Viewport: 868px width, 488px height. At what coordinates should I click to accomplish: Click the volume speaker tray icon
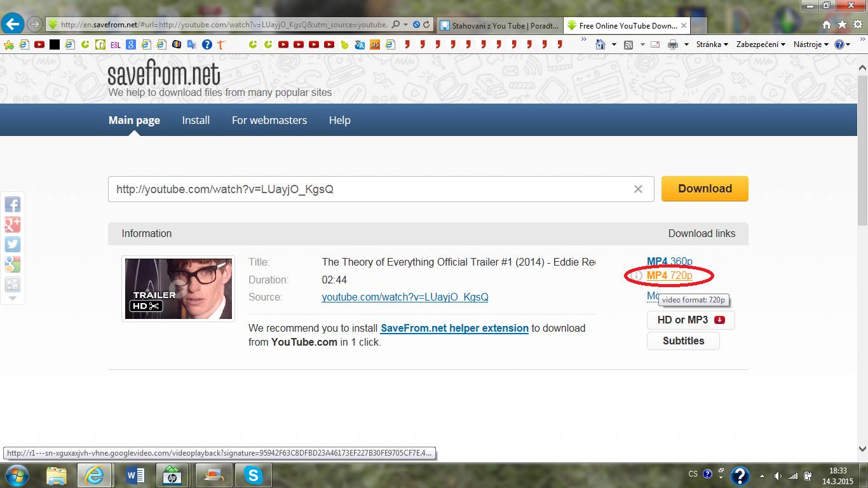coord(778,475)
